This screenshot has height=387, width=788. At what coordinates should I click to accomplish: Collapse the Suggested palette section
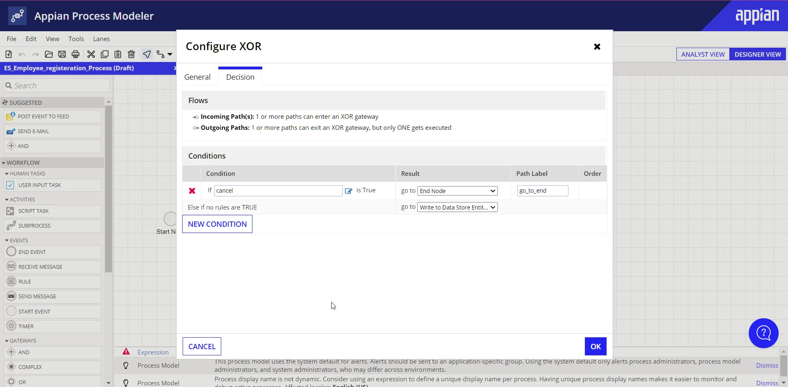click(53, 102)
